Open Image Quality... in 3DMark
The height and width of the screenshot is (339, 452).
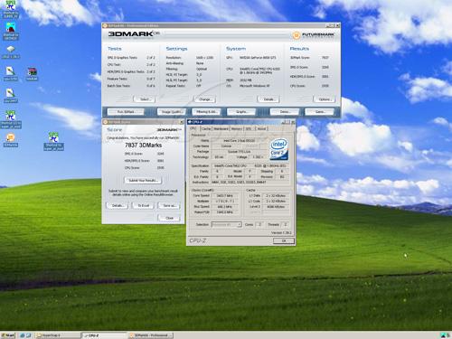pos(171,112)
